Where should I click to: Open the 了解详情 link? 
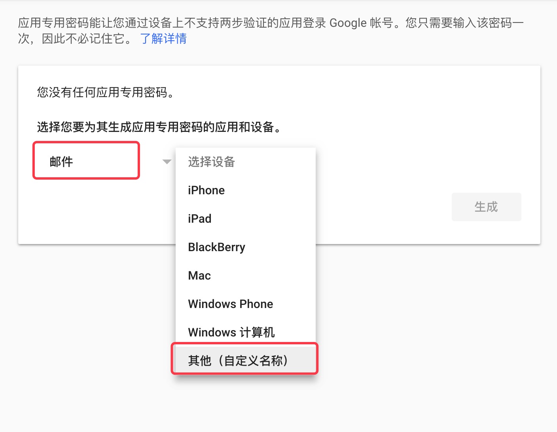tap(163, 39)
